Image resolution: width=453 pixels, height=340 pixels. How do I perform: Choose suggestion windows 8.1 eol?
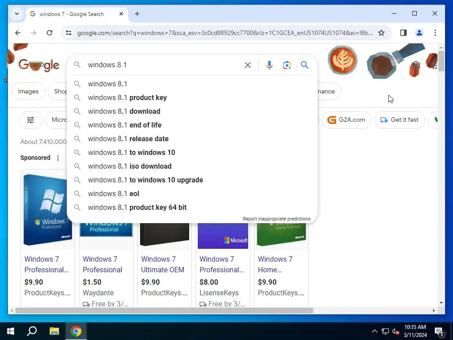click(x=192, y=194)
